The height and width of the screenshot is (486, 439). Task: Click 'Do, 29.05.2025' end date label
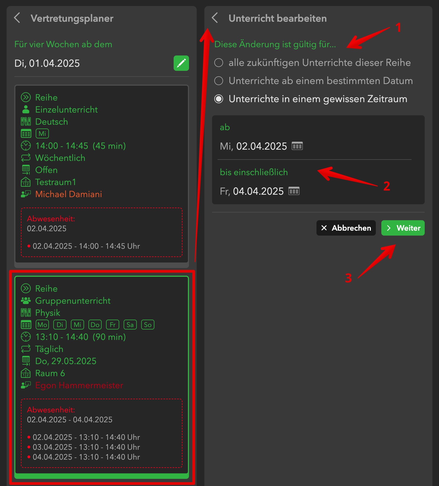coord(66,361)
